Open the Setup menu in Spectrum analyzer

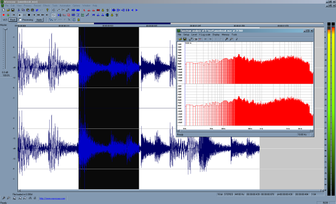point(186,35)
